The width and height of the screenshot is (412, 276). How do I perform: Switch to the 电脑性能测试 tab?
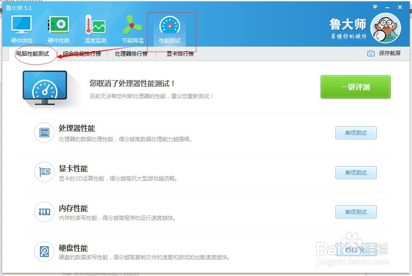point(33,54)
